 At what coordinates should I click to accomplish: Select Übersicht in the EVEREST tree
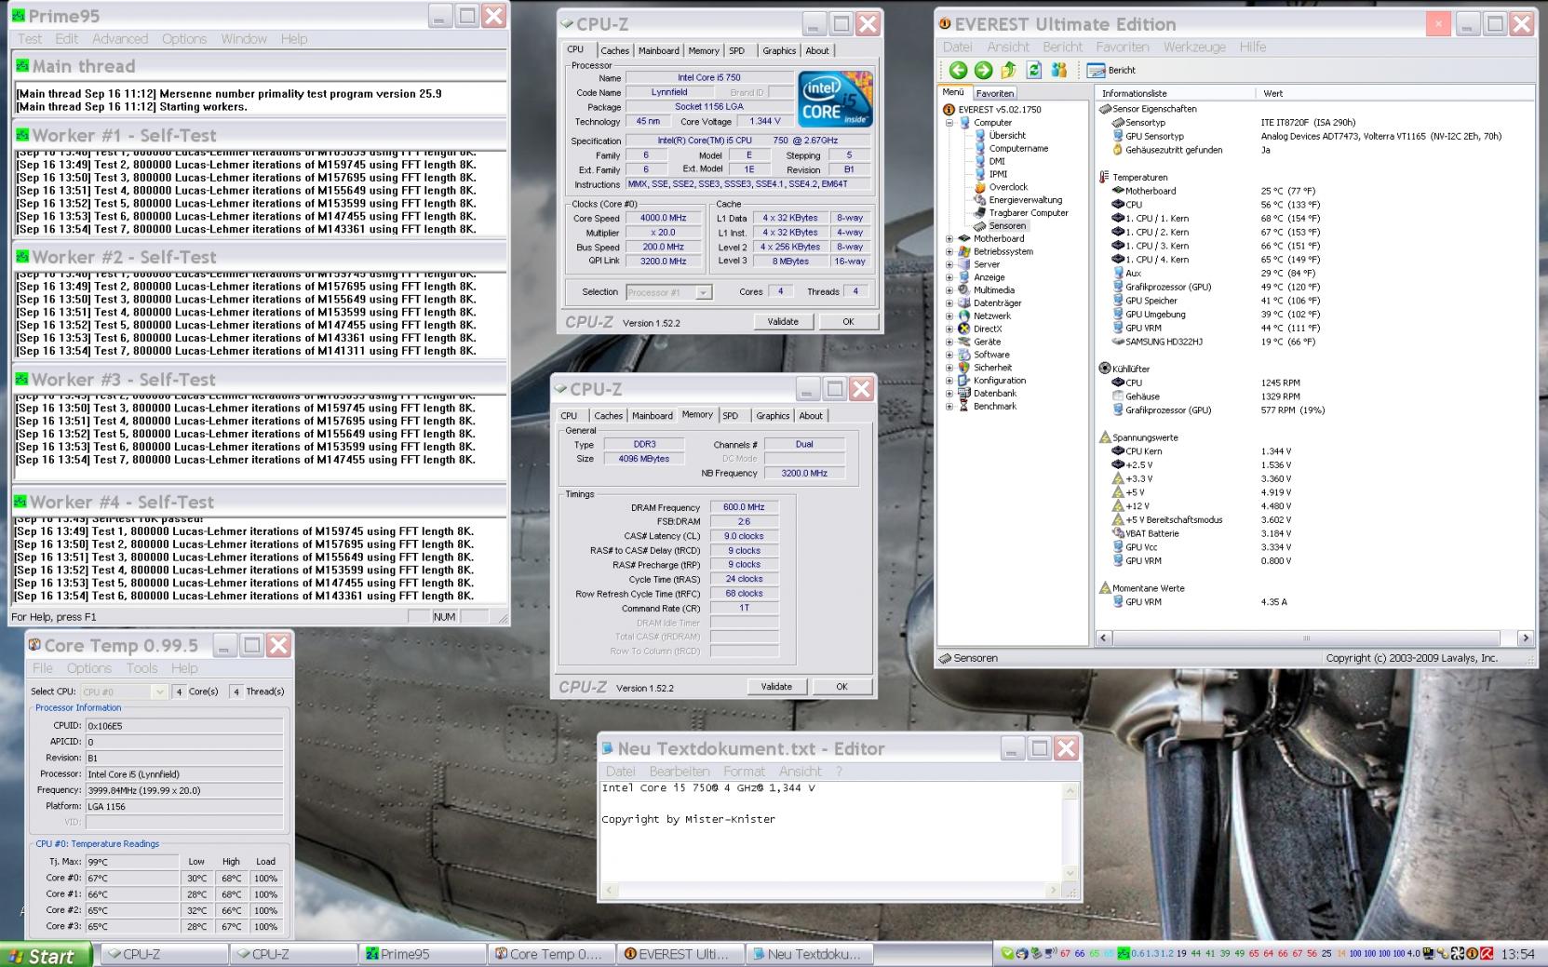click(x=1007, y=135)
